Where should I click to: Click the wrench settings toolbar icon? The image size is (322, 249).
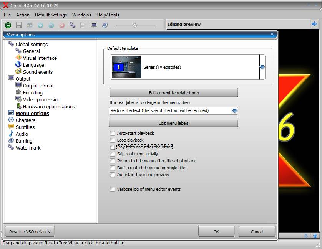tap(73, 25)
